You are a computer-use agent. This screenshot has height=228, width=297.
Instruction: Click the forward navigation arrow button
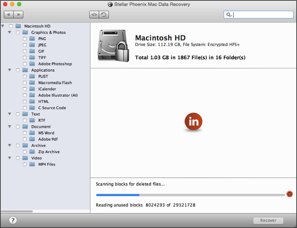coord(18,14)
